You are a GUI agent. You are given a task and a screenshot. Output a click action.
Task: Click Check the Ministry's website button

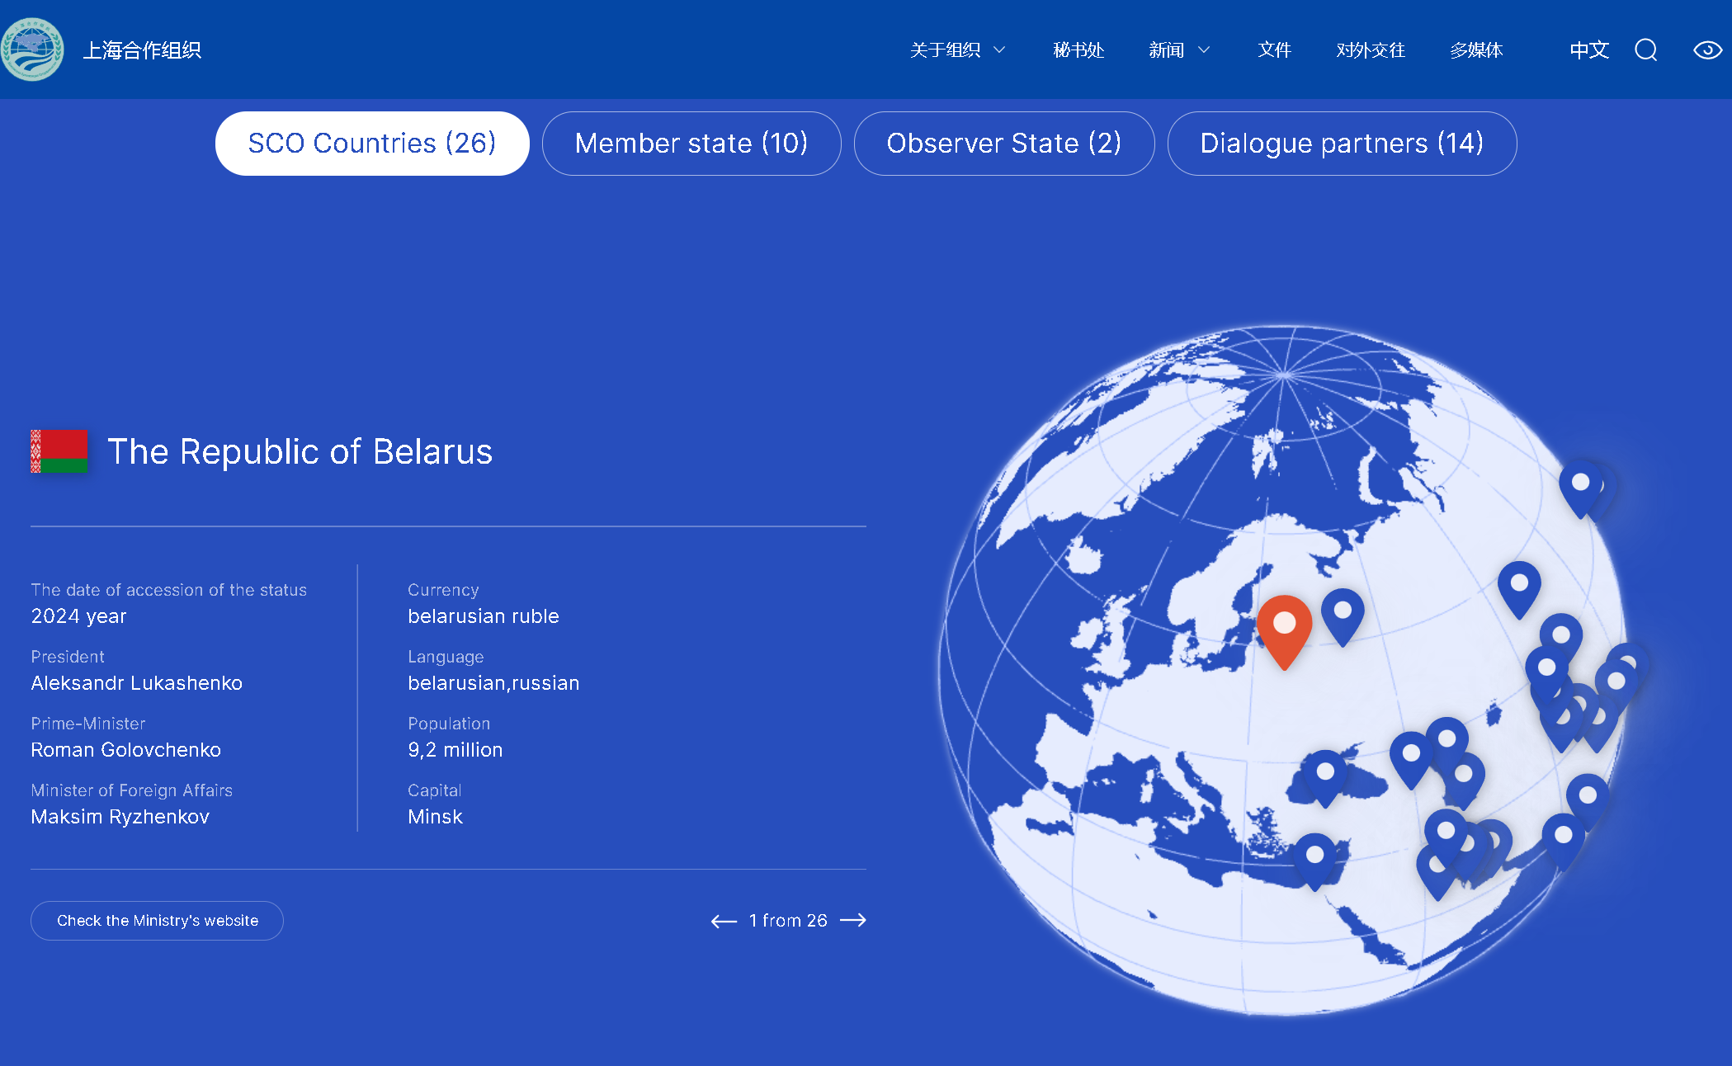(157, 921)
